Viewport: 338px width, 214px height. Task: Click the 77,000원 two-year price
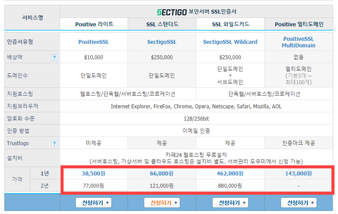point(93,186)
